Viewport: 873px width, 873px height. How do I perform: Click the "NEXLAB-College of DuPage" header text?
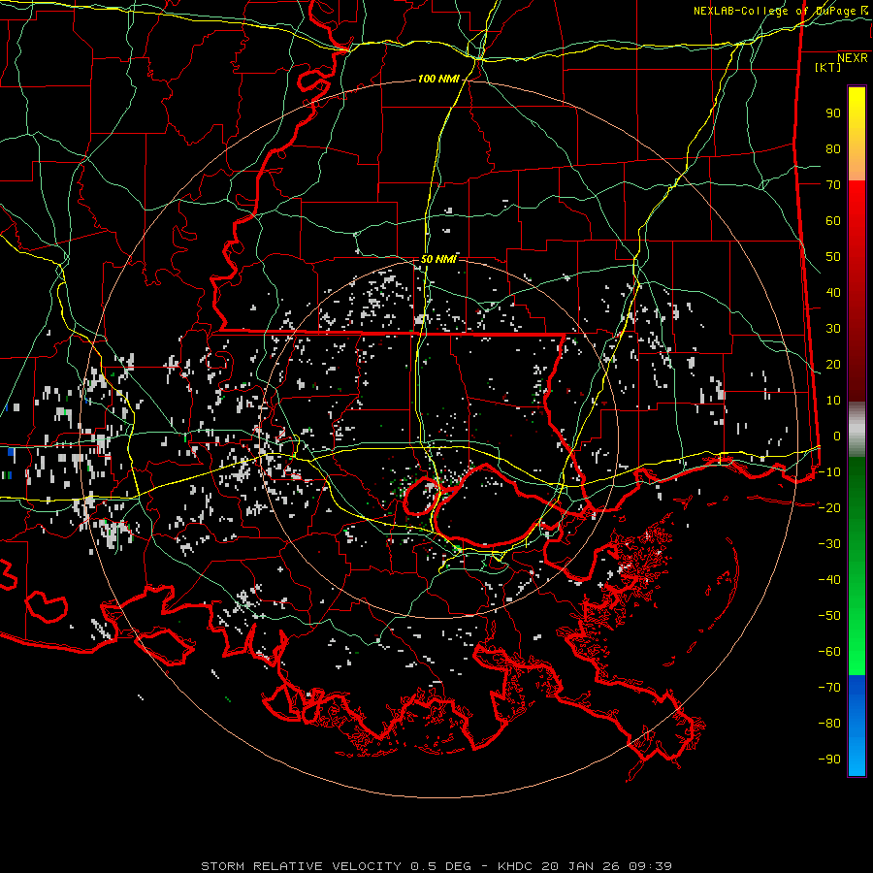tap(774, 11)
